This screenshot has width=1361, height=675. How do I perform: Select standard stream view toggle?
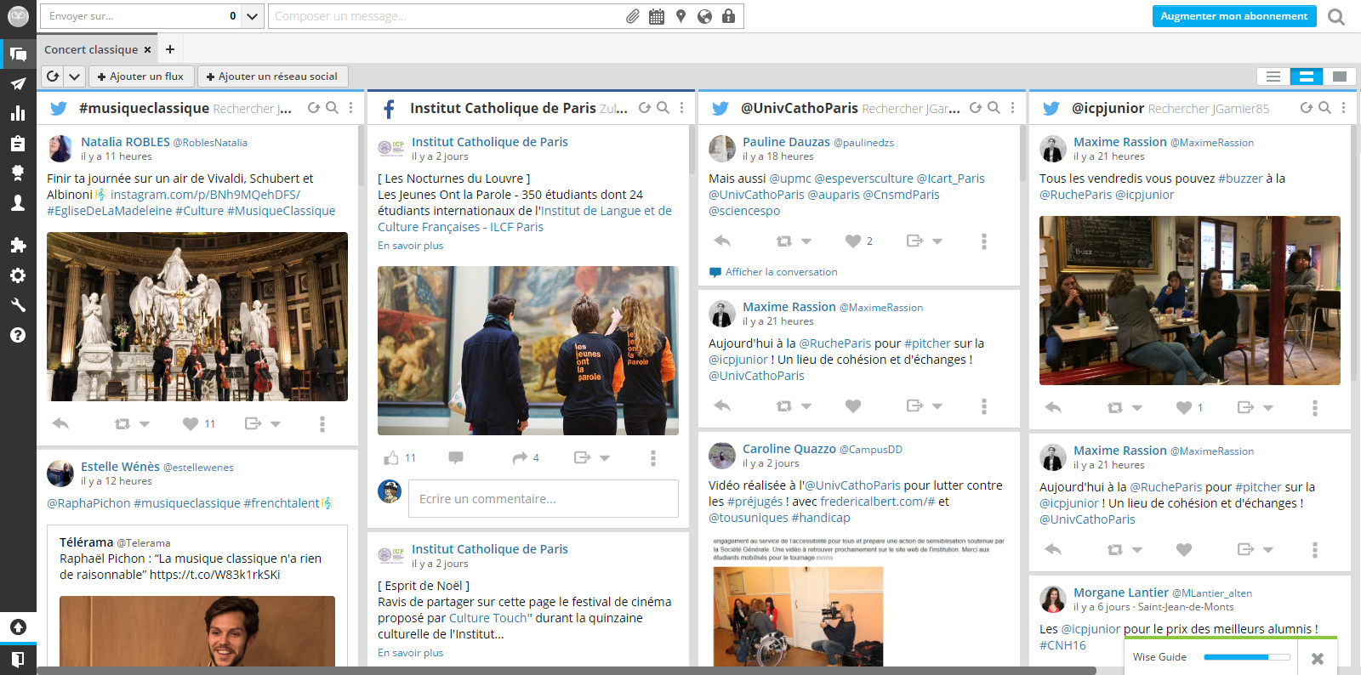tap(1306, 77)
